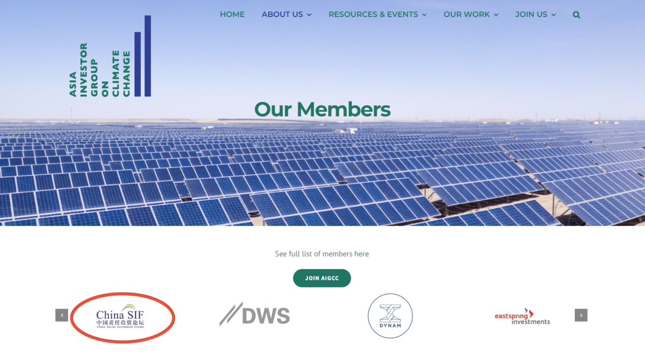The height and width of the screenshot is (363, 645).
Task: Show previous members with left arrow
Action: [x=62, y=315]
